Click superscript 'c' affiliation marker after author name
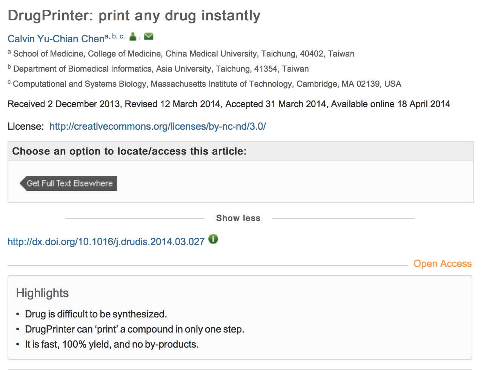 121,36
